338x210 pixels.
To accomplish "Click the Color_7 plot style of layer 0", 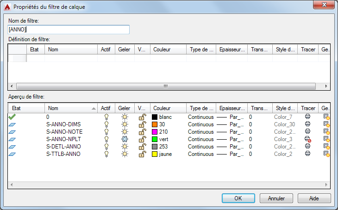I will tap(283, 117).
